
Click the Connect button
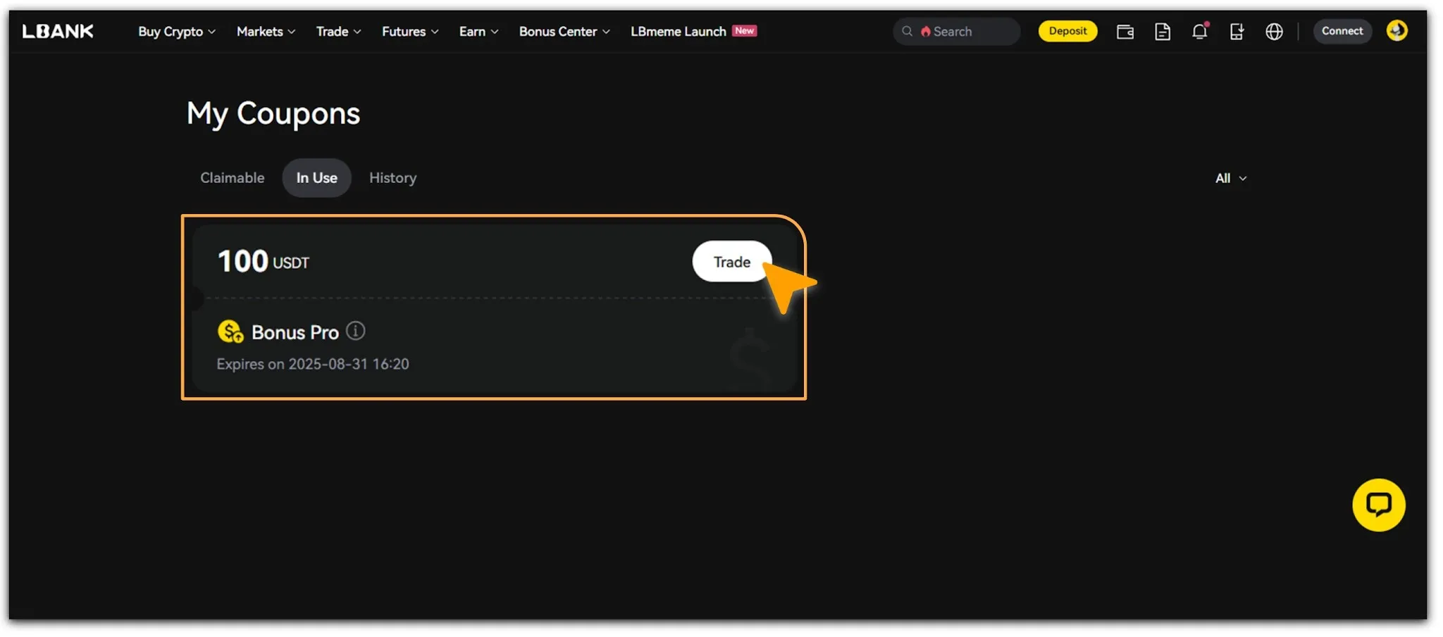click(x=1342, y=31)
